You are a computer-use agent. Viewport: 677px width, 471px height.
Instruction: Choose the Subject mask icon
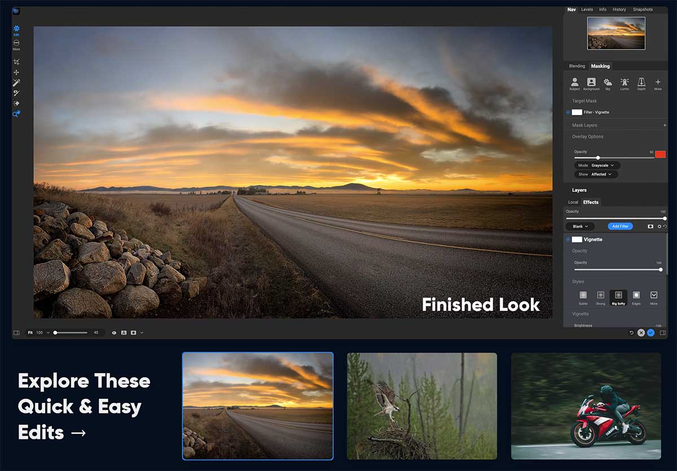pyautogui.click(x=574, y=83)
